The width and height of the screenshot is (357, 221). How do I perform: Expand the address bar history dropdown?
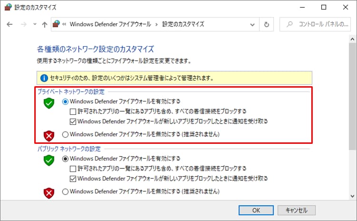252,24
